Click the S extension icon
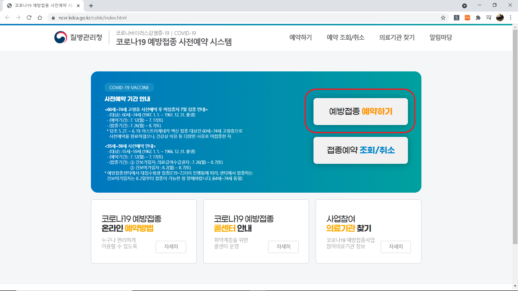The image size is (518, 291). tap(456, 18)
